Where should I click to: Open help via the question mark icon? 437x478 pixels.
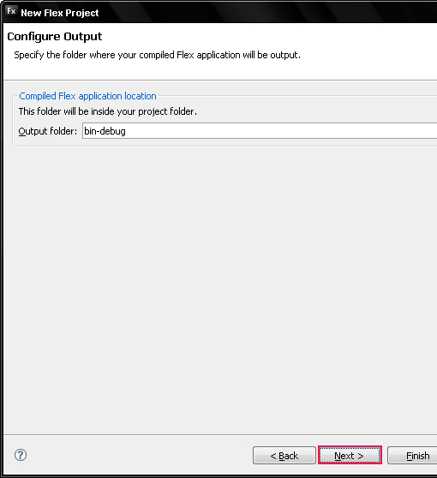21,455
